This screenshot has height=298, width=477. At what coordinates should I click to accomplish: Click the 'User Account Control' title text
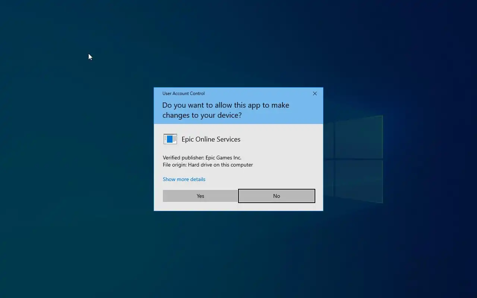(x=183, y=93)
